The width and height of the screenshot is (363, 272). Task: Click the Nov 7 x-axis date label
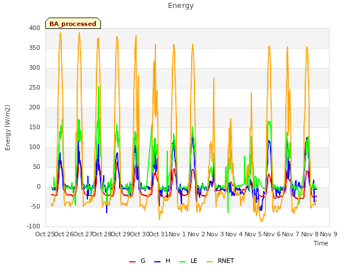[x=291, y=234]
